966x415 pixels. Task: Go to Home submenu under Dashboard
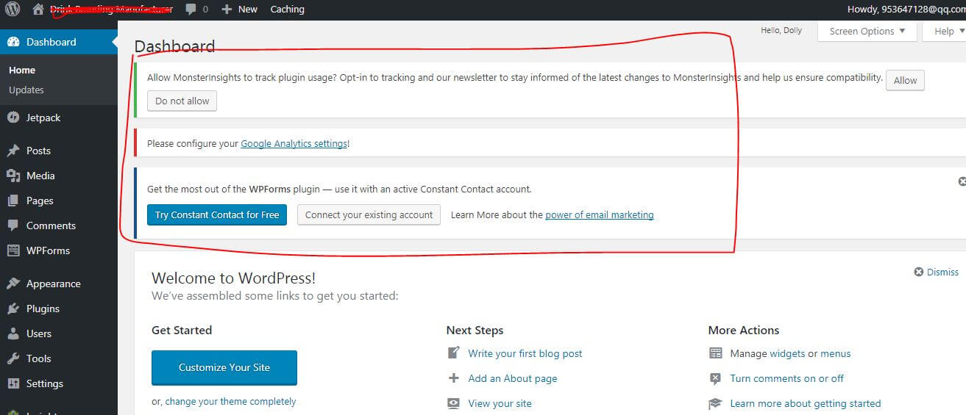[22, 71]
